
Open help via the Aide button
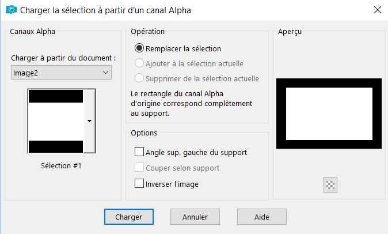pos(262,217)
